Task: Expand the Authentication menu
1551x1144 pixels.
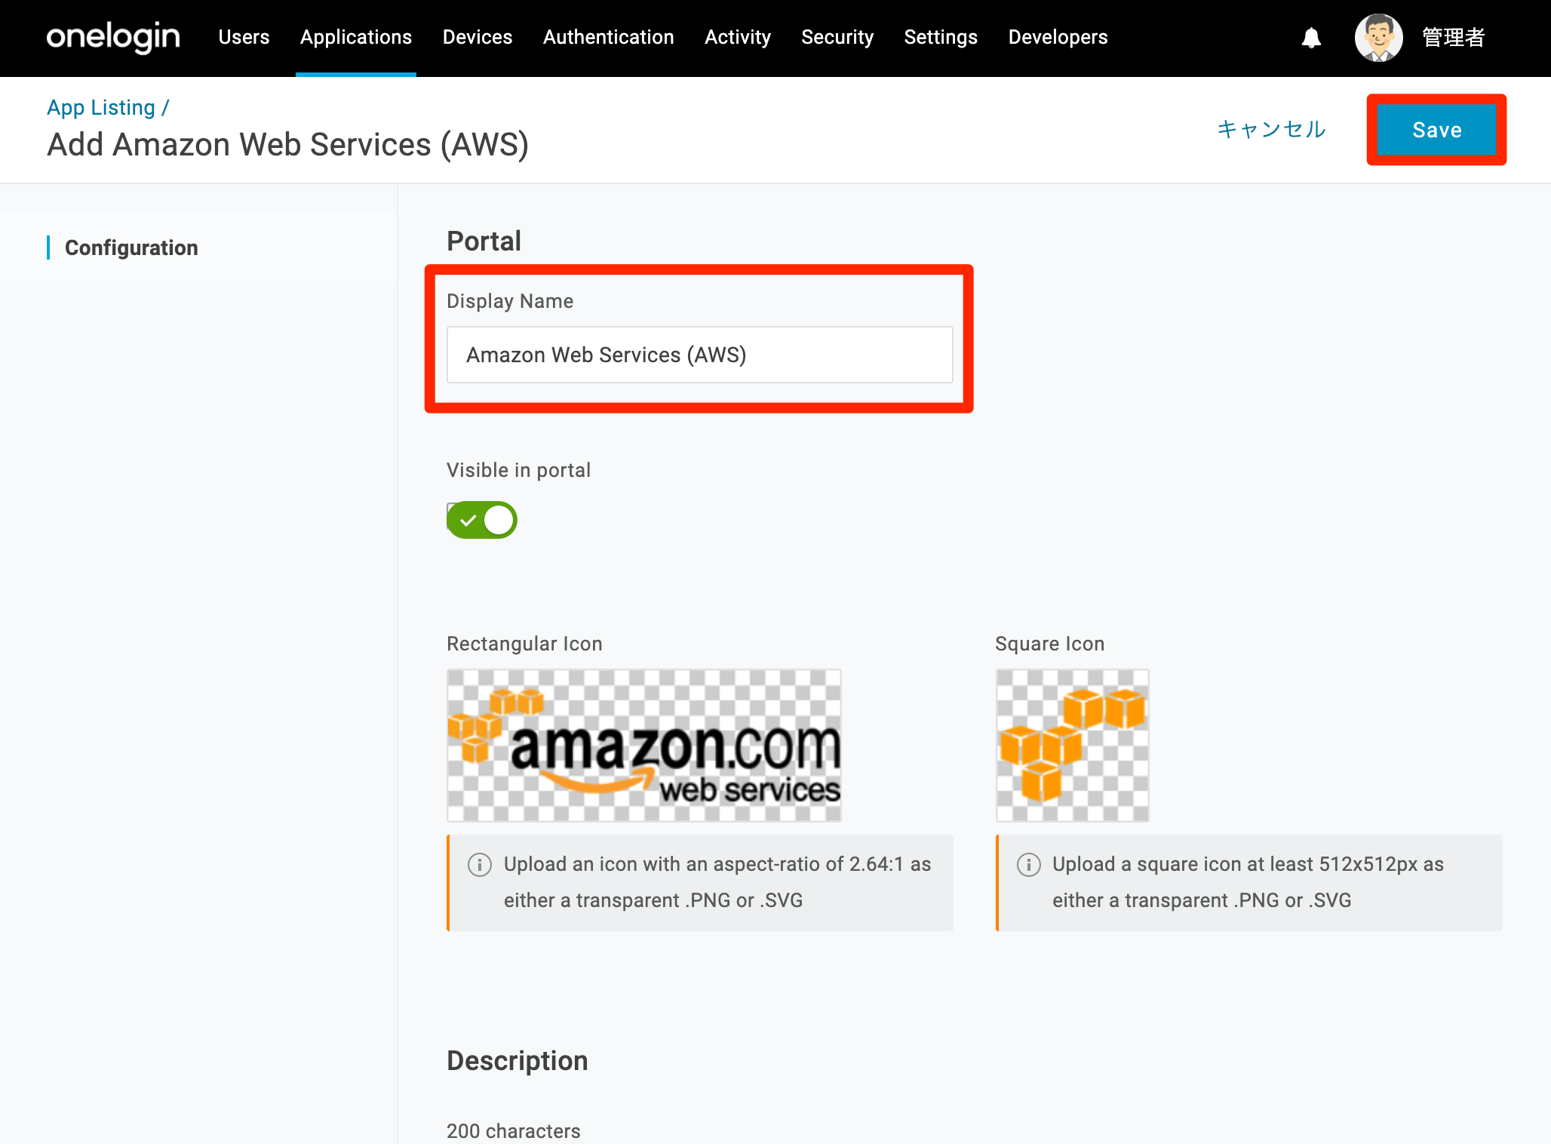Action: coord(609,37)
